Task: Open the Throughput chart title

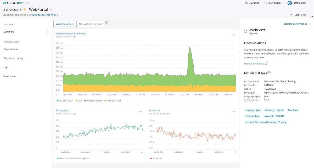Action: pyautogui.click(x=62, y=111)
